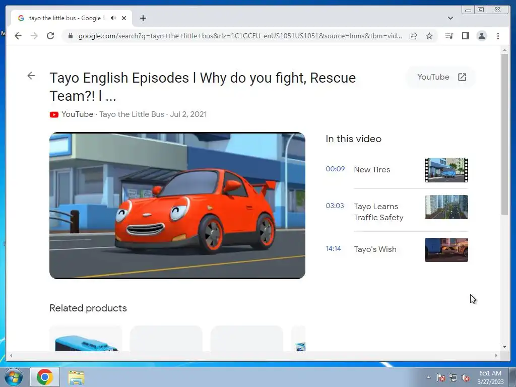Open the tab search dropdown chevron
Viewport: 516px width, 387px height.
click(x=450, y=18)
